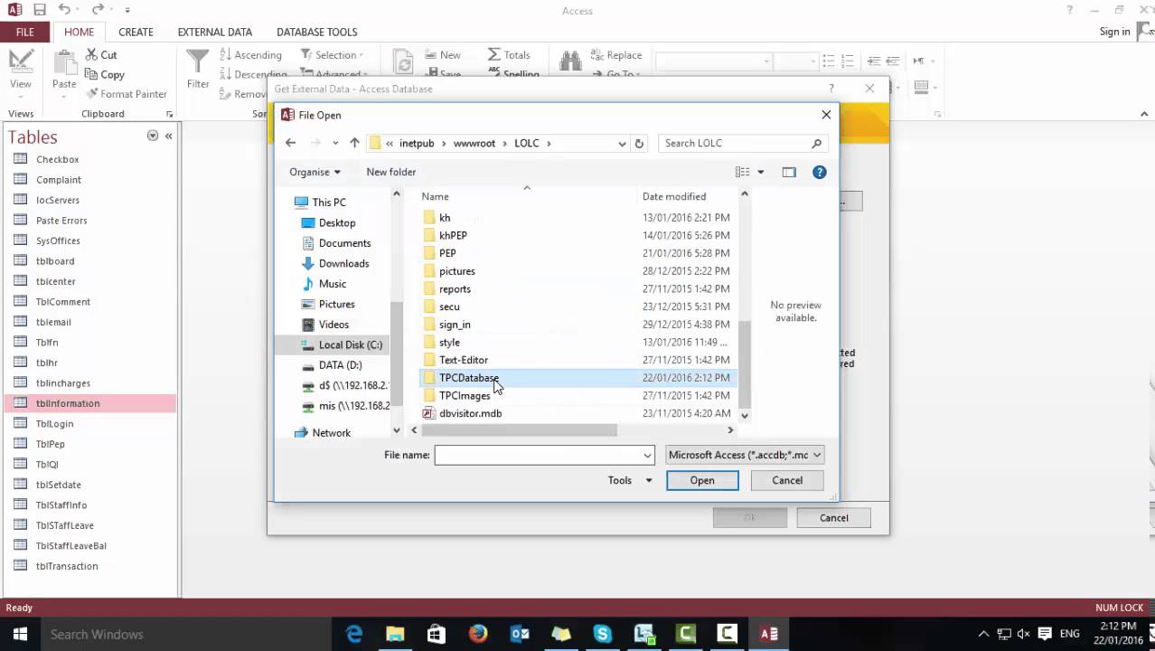The height and width of the screenshot is (651, 1155).
Task: Click Save icon in quick access toolbar
Action: 39,10
